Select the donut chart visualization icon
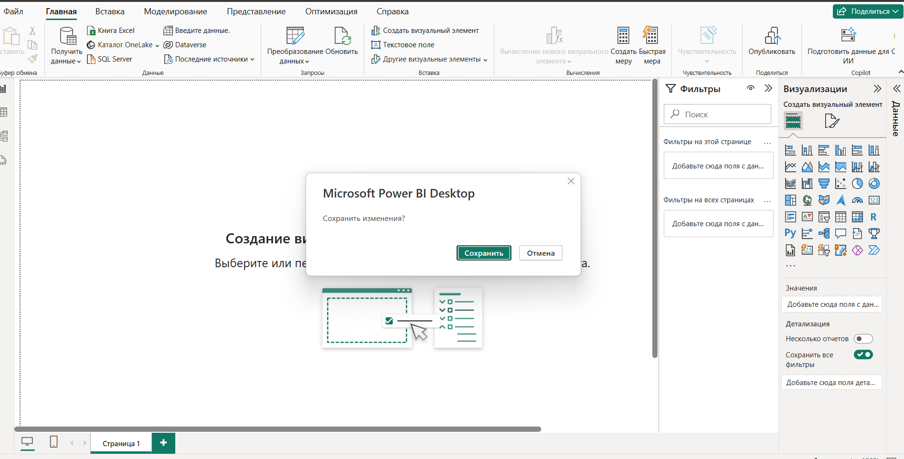 point(874,183)
